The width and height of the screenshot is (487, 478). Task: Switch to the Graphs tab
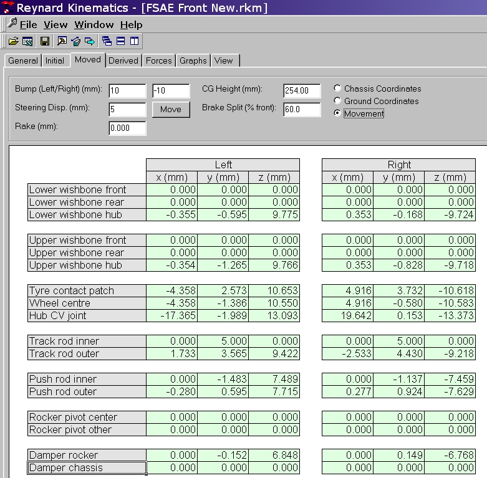coord(193,60)
